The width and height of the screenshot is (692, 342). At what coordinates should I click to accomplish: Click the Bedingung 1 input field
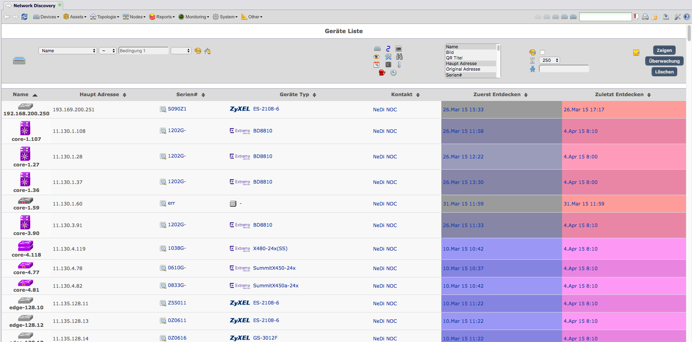tap(144, 51)
